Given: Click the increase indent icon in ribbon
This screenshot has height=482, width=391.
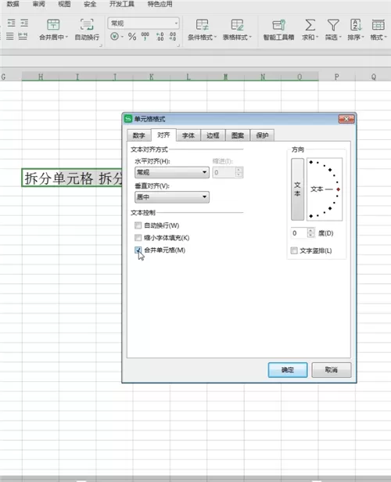Looking at the screenshot, I should [24, 23].
